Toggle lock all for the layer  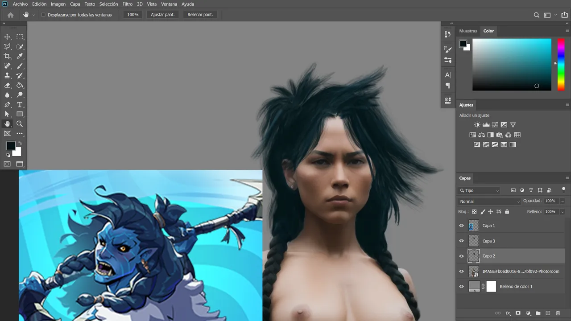[x=507, y=212]
